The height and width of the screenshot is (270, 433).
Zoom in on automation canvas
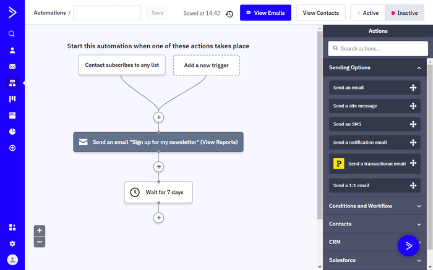tap(40, 230)
